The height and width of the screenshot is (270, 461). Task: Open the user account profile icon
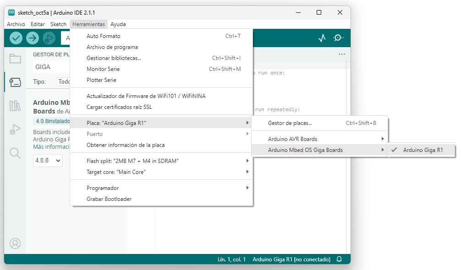coord(15,243)
